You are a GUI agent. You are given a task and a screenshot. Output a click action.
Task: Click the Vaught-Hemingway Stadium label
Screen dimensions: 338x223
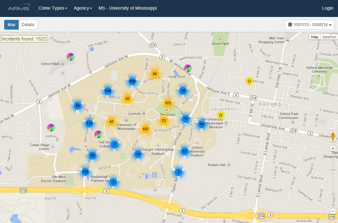pos(158,152)
